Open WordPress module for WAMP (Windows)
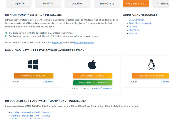Viewport: 169px width, 119px height. (x=31, y=112)
